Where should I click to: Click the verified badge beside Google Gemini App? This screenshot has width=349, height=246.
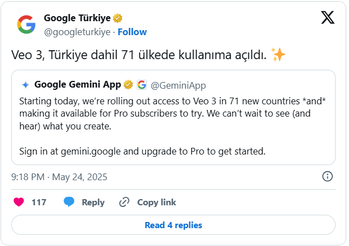tap(128, 85)
